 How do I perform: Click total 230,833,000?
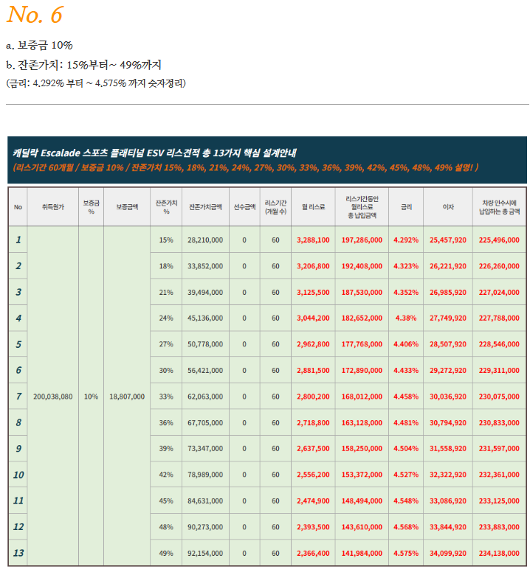click(499, 423)
